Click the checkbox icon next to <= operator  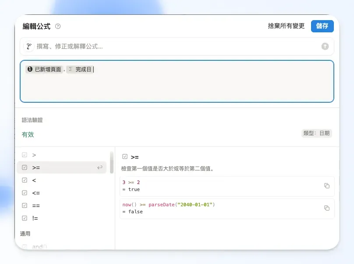(x=25, y=193)
